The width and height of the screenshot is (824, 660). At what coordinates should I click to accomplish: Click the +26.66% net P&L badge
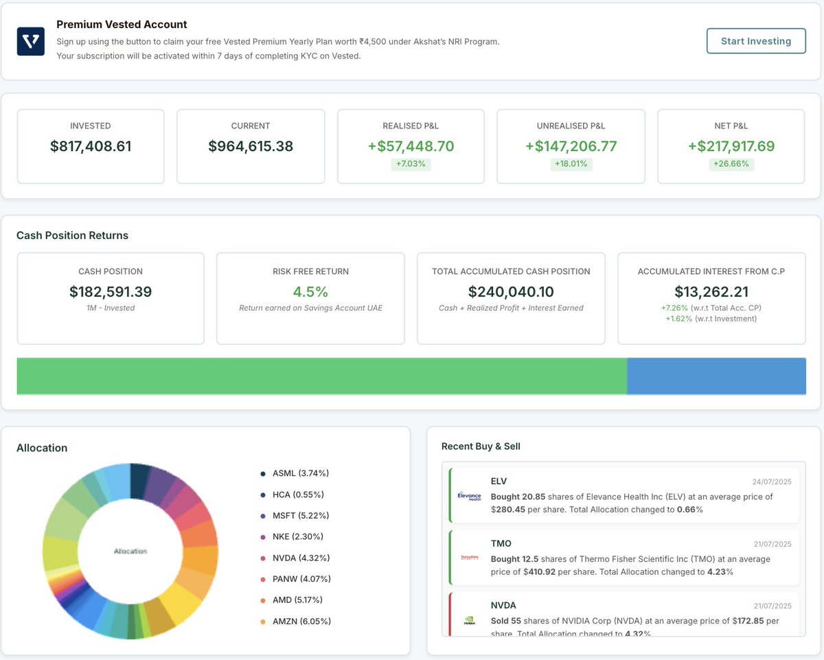(731, 164)
